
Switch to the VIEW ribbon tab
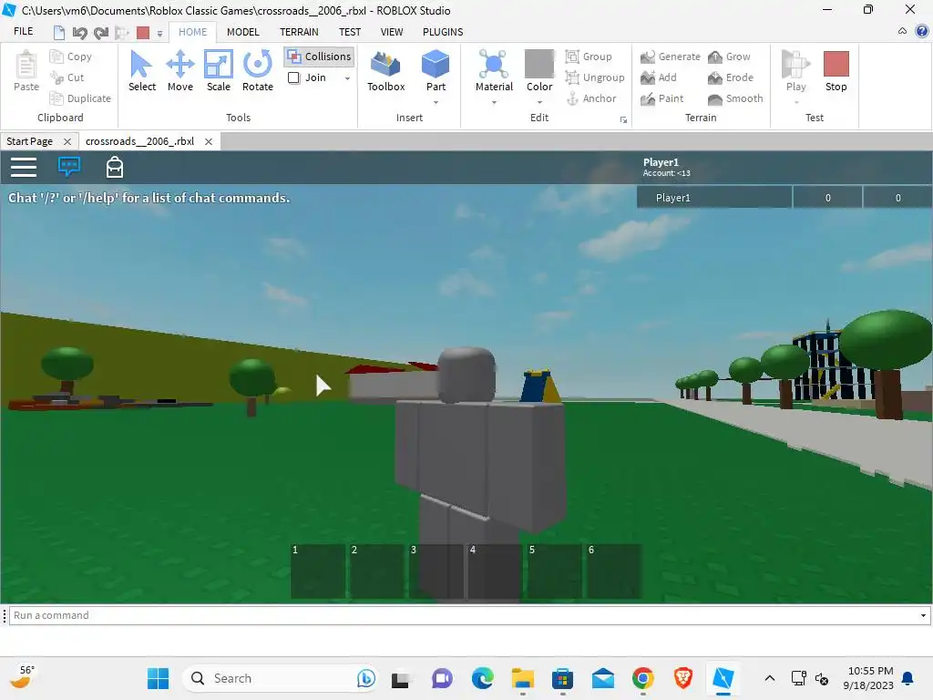pyautogui.click(x=392, y=32)
